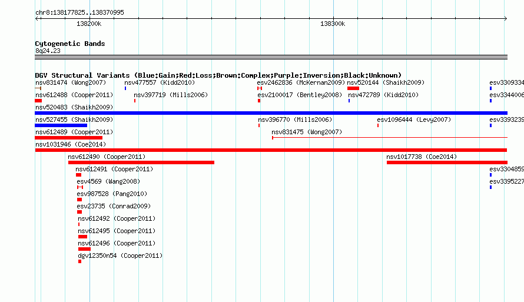Select nsv1031946 (Coe2014) label
Screen dimensions: 524x302
click(x=71, y=144)
